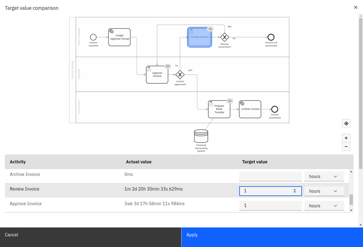Viewport: 363px width, 247px height.
Task: Open the hours dropdown for Review Invoice
Action: point(324,191)
